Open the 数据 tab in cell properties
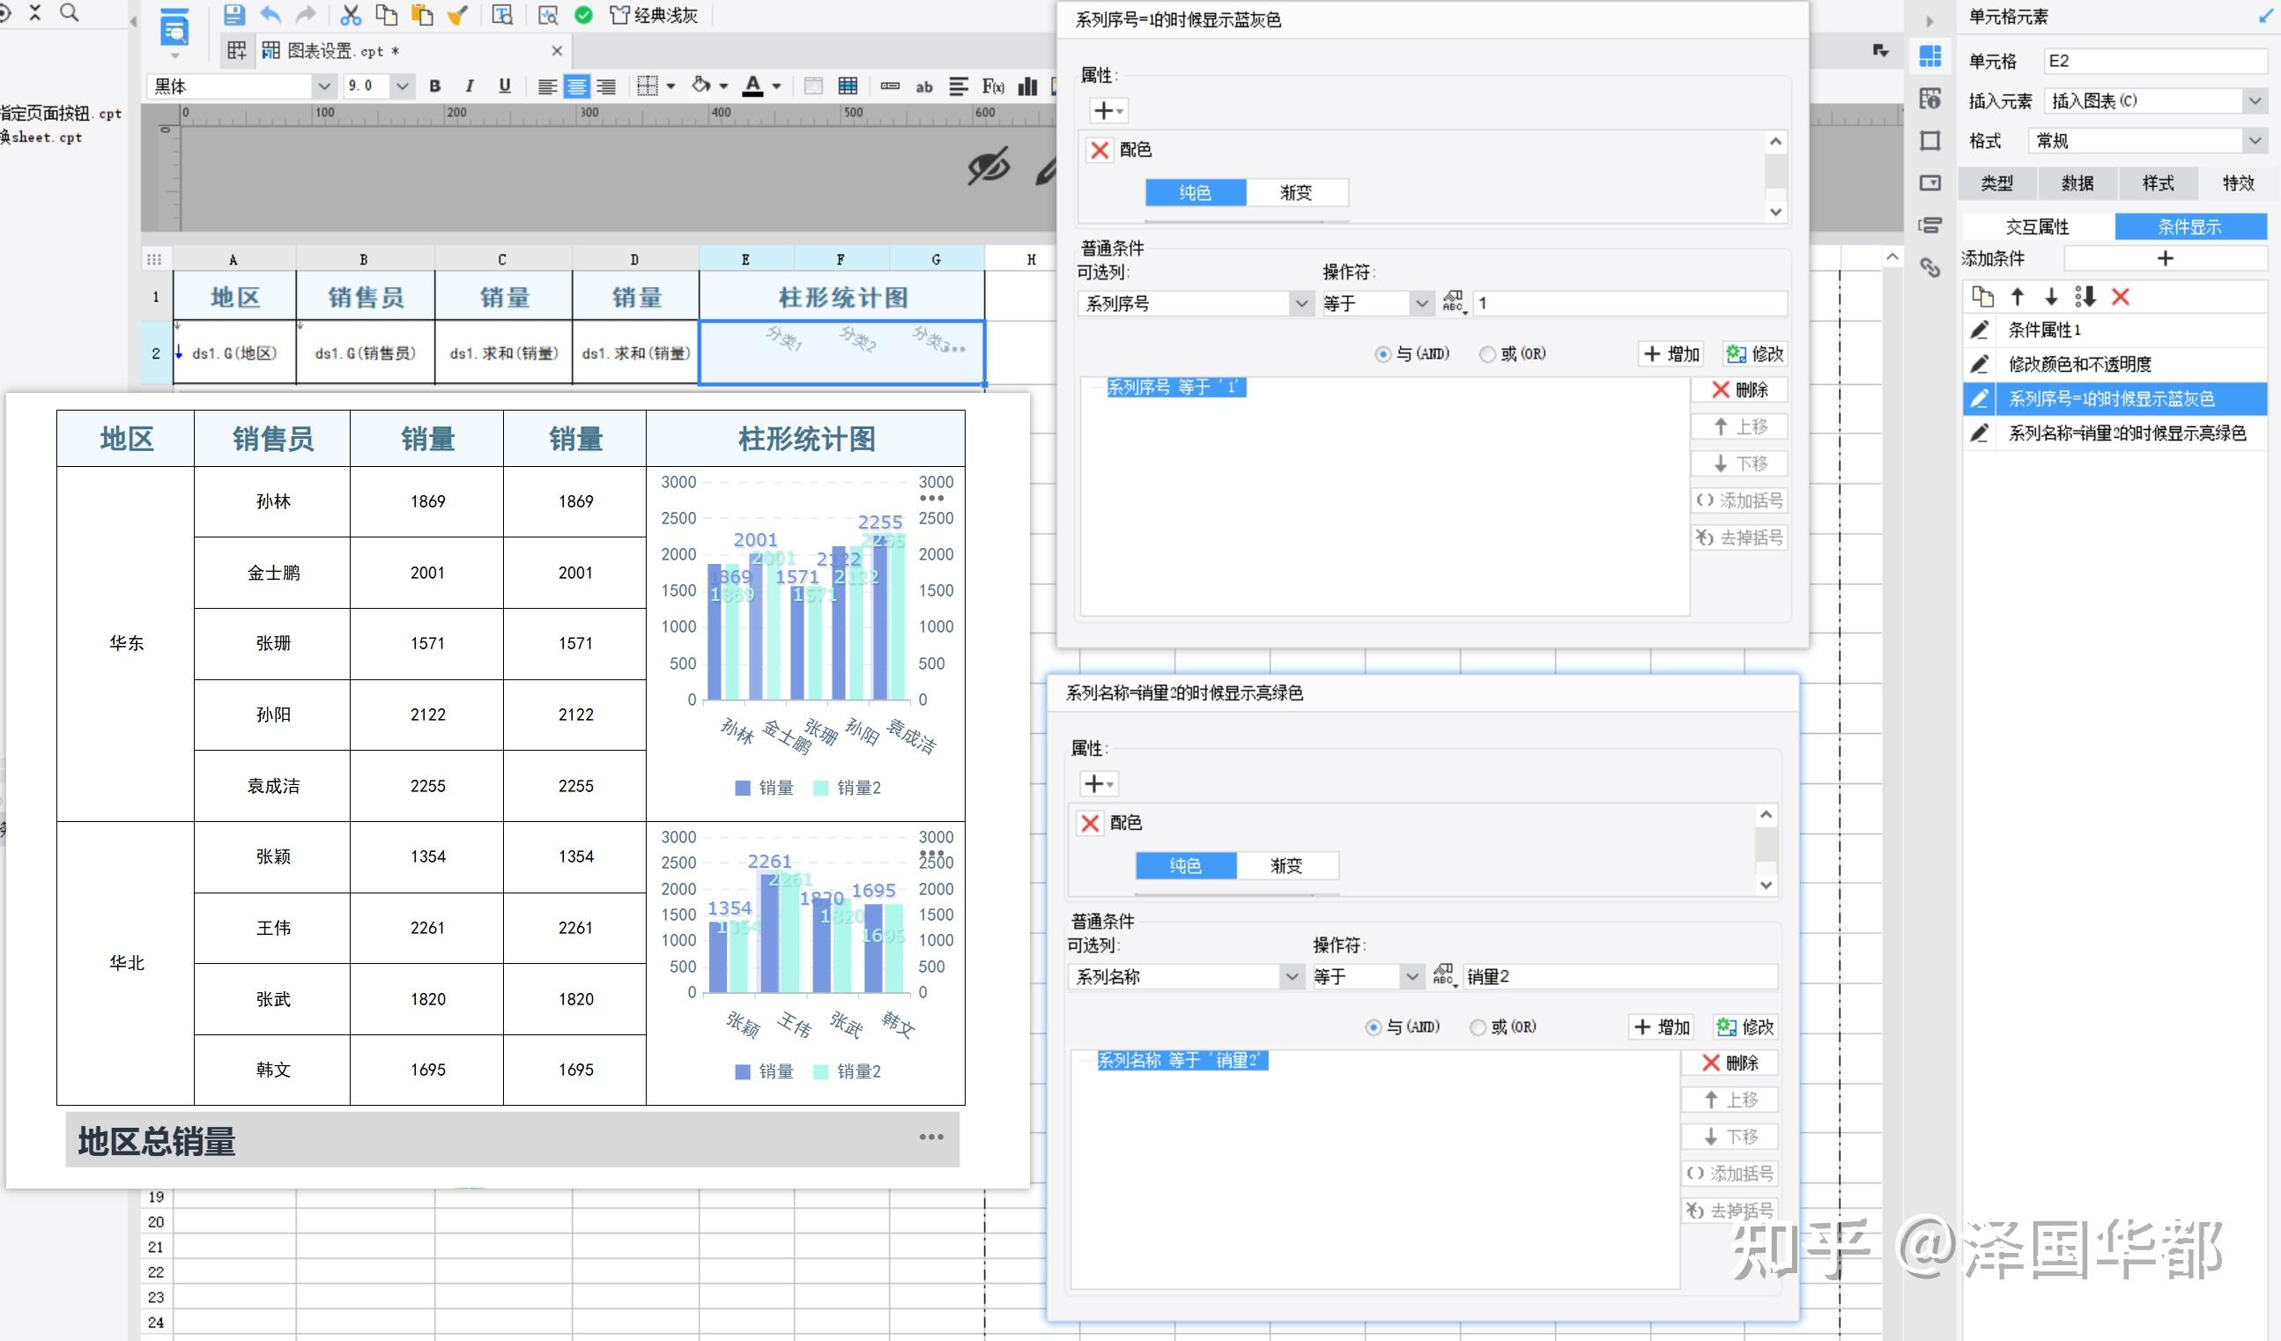2281x1341 pixels. 2077,183
